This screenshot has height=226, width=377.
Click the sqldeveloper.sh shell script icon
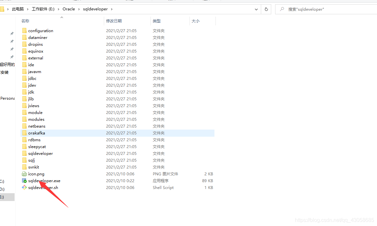click(x=24, y=187)
